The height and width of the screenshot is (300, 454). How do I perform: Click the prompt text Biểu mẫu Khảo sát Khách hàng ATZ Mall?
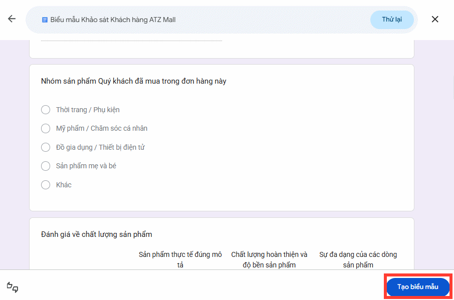(113, 20)
